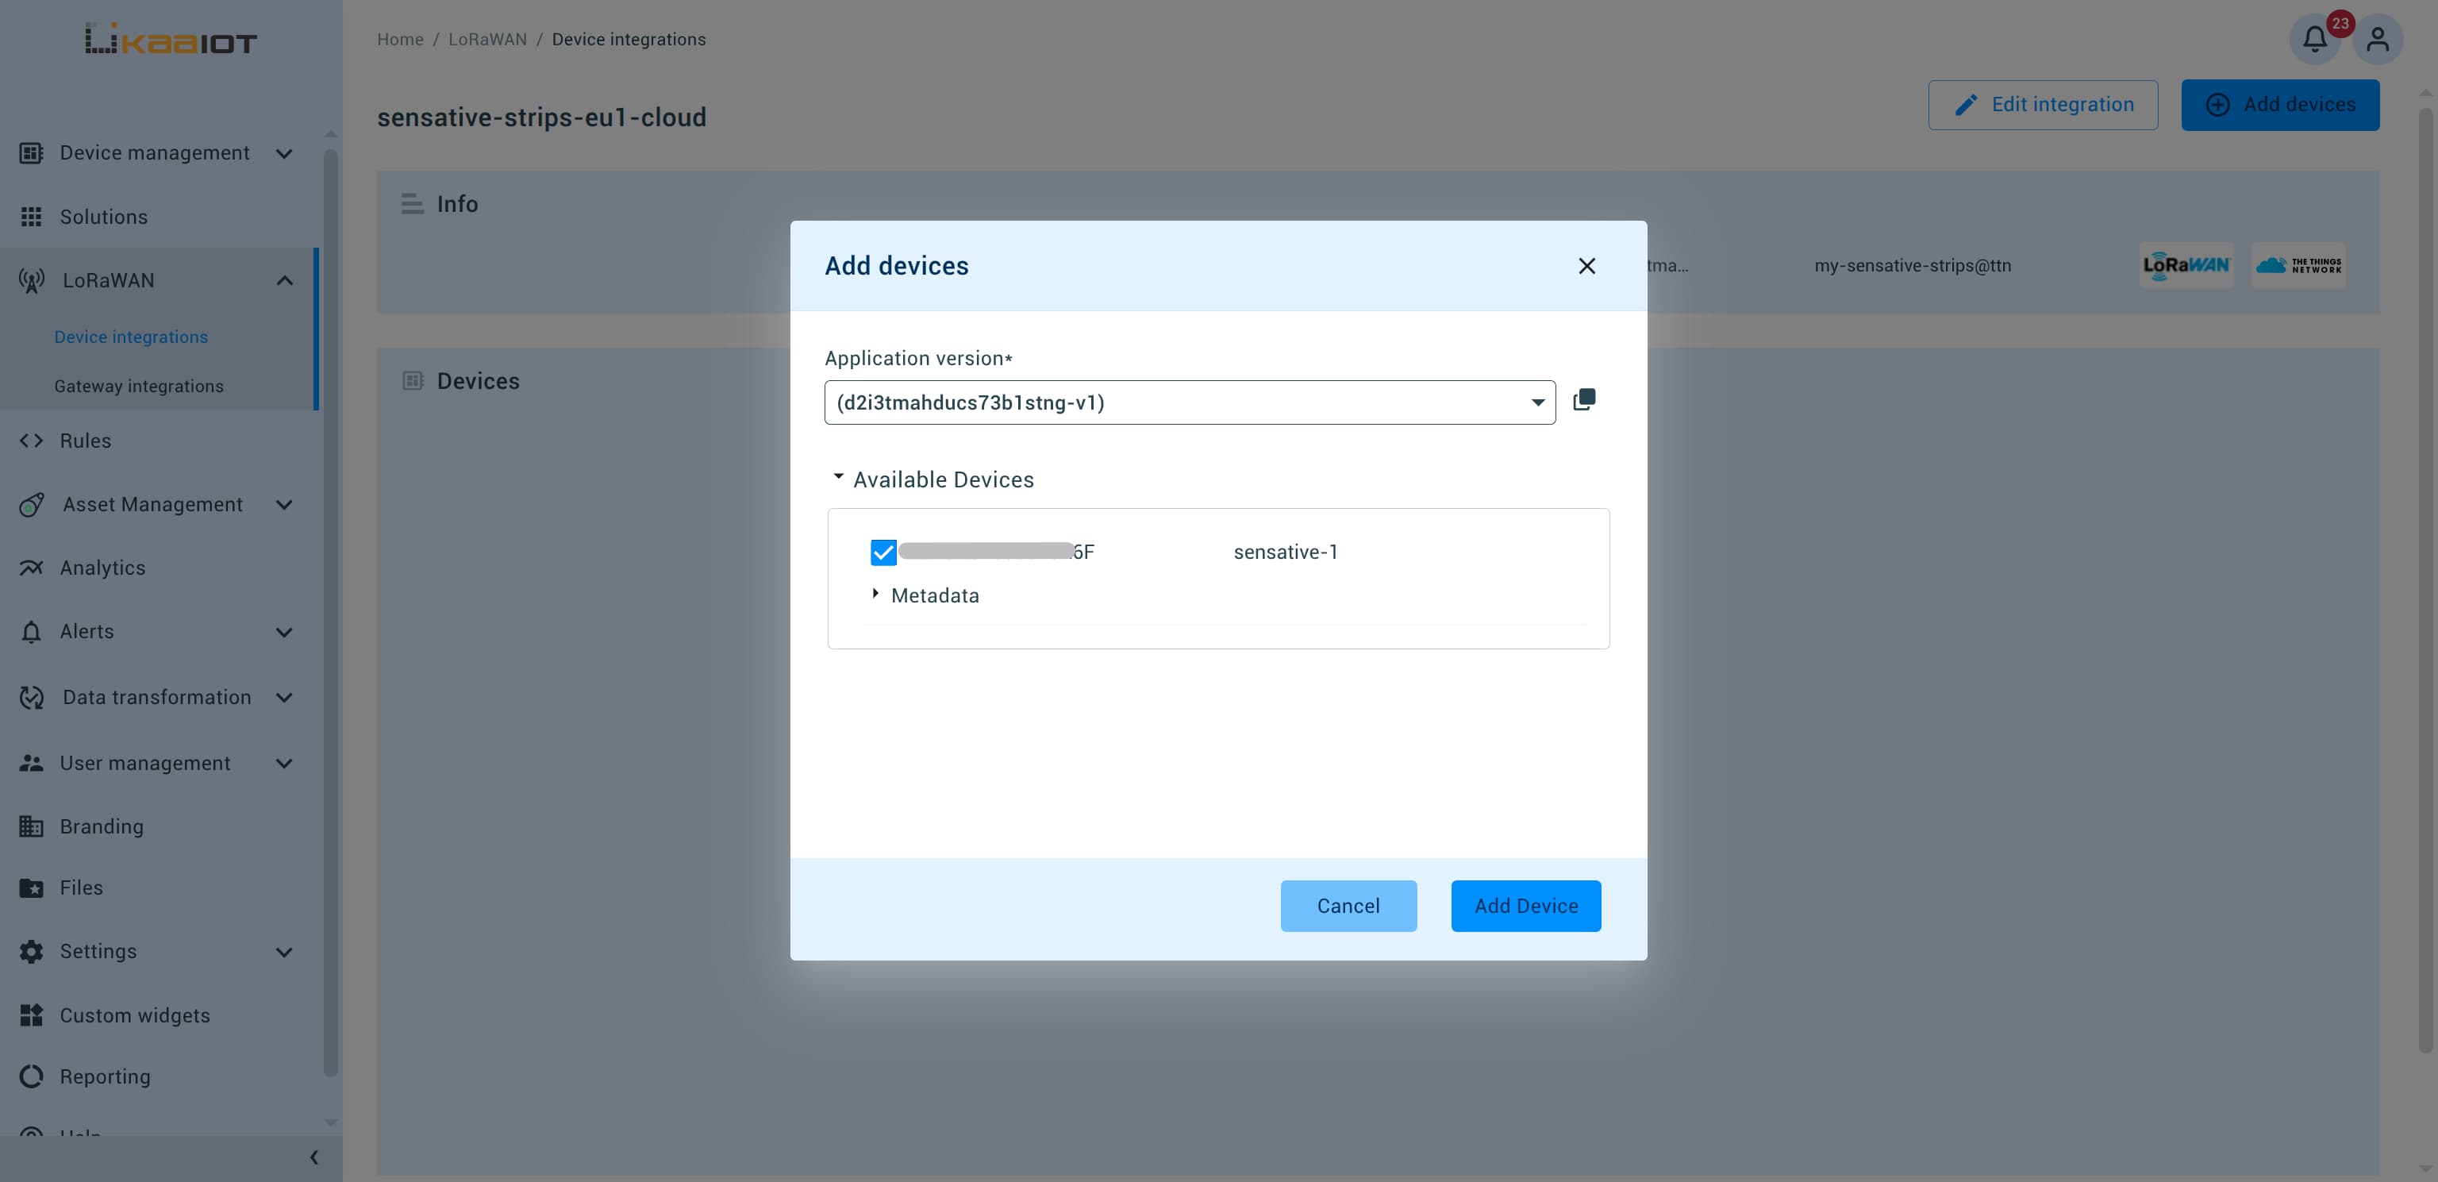
Task: Click the Files folder icon
Action: (x=31, y=887)
